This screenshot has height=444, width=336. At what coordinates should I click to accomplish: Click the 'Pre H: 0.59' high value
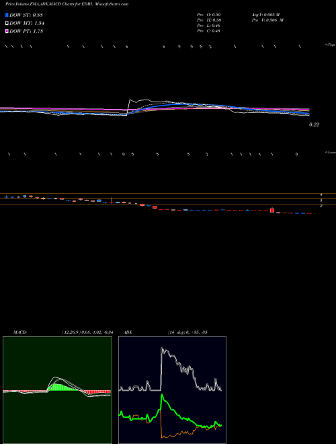(x=209, y=20)
